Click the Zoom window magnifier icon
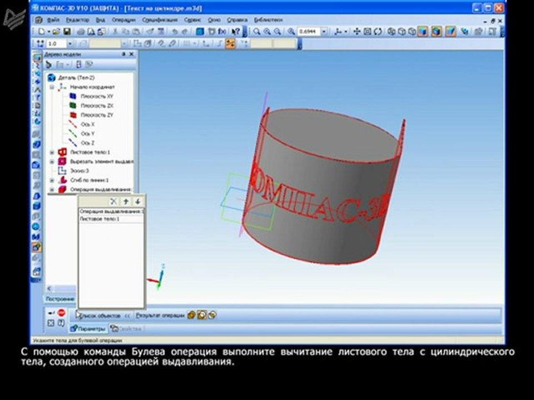This screenshot has height=400, width=534. click(257, 32)
